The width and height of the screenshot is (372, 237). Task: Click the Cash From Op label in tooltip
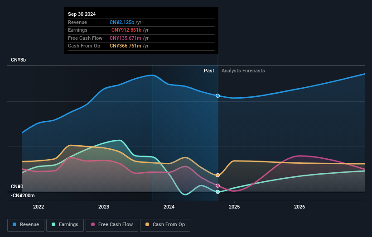pyautogui.click(x=84, y=46)
